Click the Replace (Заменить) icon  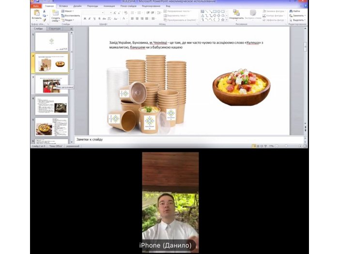pyautogui.click(x=296, y=15)
